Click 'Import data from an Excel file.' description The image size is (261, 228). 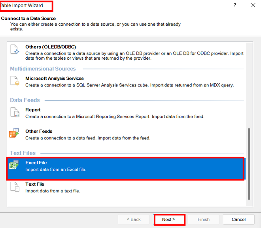56,170
